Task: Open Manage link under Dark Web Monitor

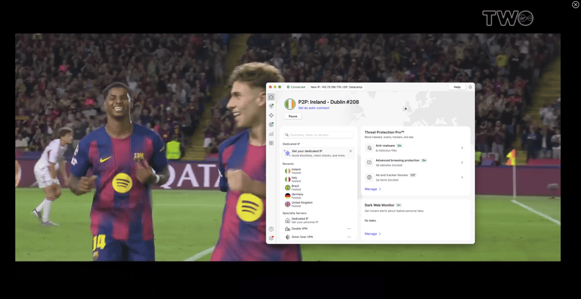Action: [371, 234]
